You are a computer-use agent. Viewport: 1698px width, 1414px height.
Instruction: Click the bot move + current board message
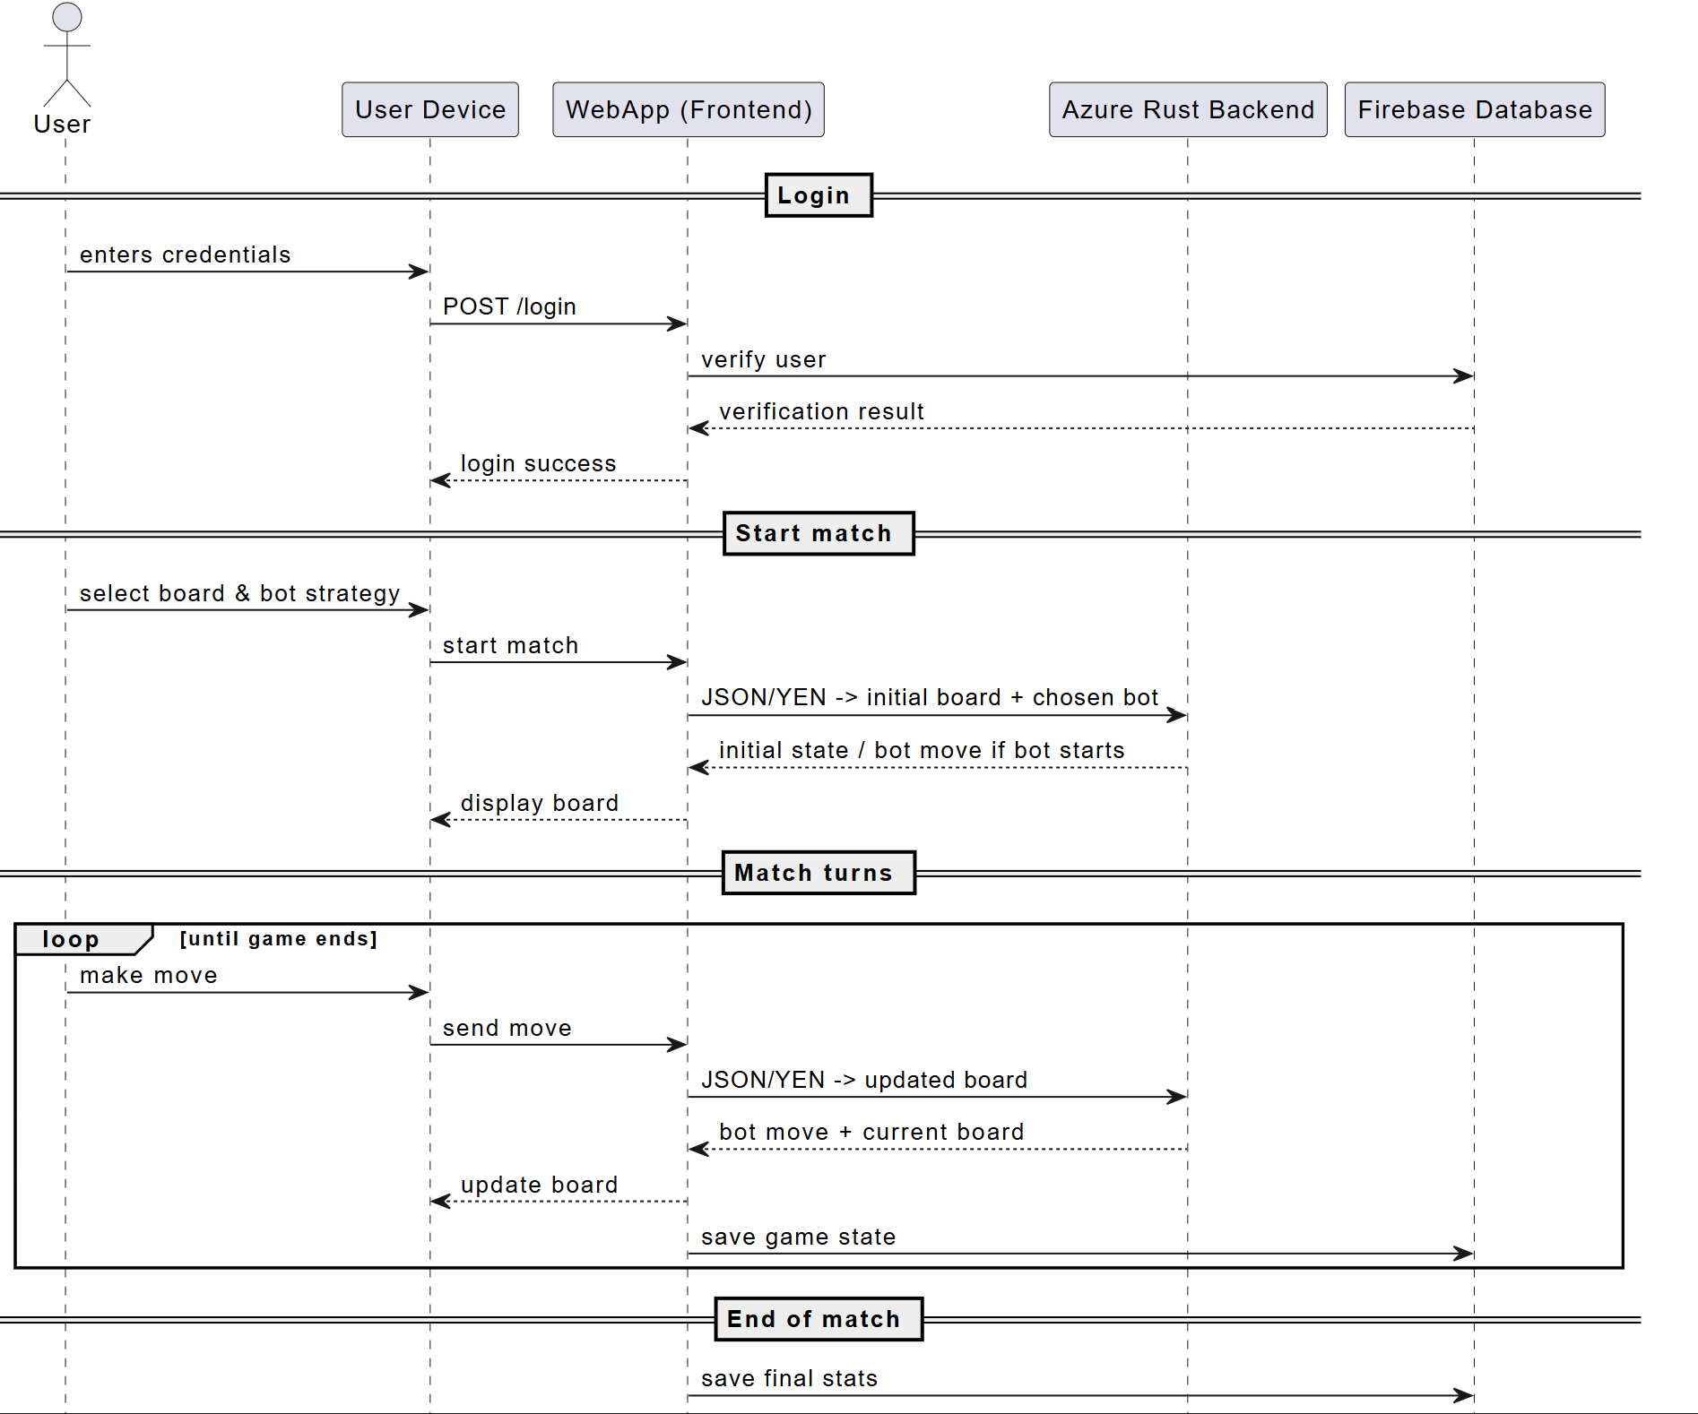[870, 1132]
